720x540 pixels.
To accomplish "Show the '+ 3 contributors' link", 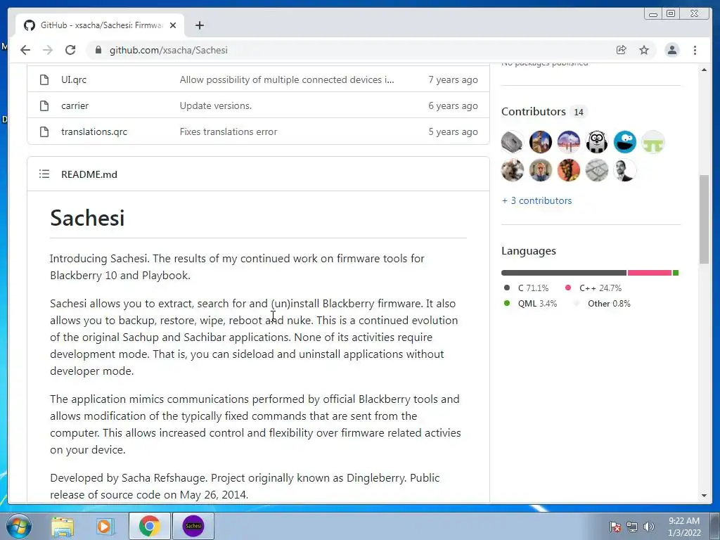I will 536,200.
